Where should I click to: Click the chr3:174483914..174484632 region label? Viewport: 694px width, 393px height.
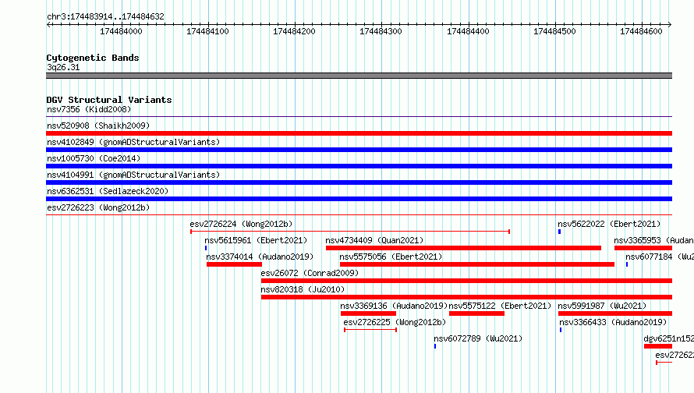105,16
